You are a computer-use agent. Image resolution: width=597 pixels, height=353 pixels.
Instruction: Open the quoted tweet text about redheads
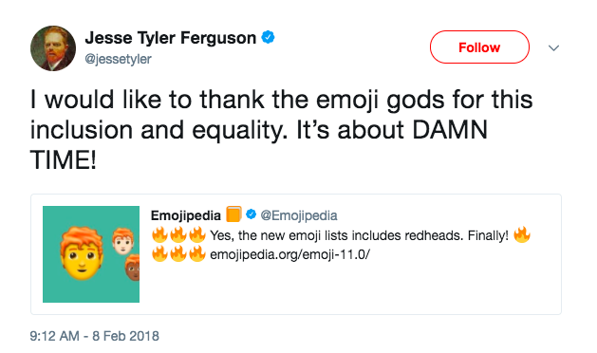(x=359, y=235)
